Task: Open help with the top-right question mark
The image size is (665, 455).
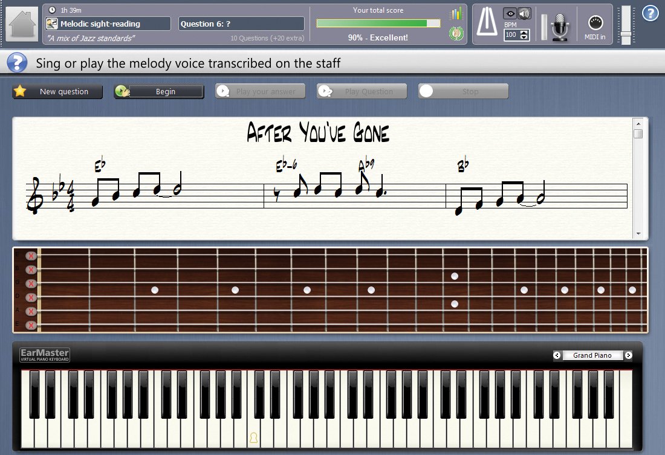Action: click(x=650, y=13)
